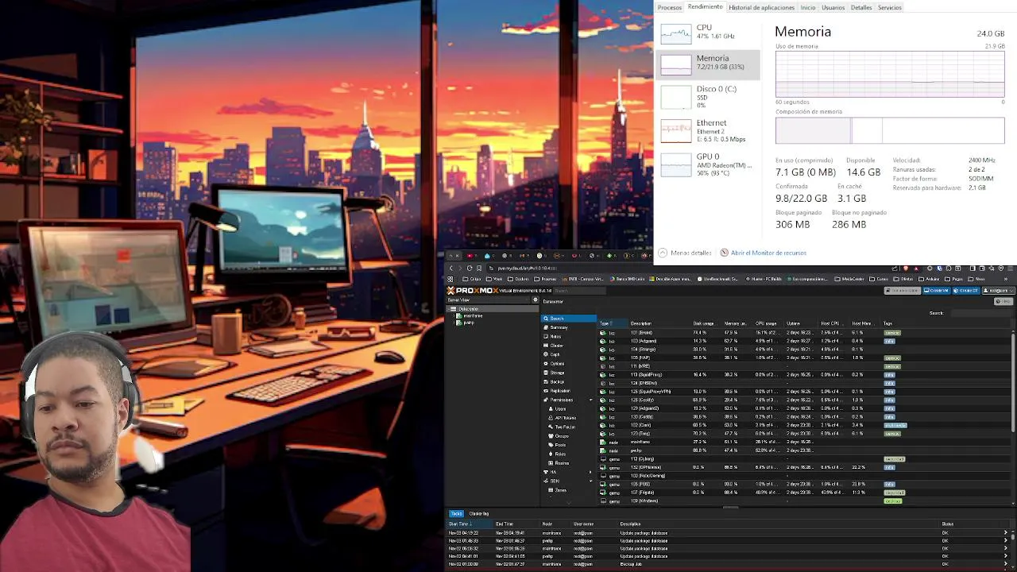
Task: Open the Storage menu item
Action: tap(569, 373)
